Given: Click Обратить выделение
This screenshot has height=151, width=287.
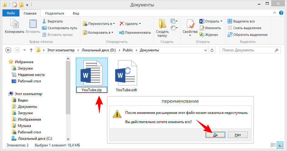Looking at the screenshot, I should click(x=248, y=35).
